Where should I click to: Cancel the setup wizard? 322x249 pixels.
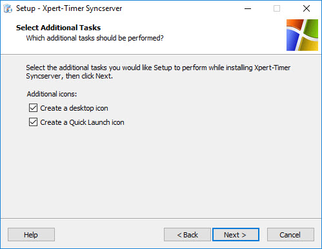(290, 235)
